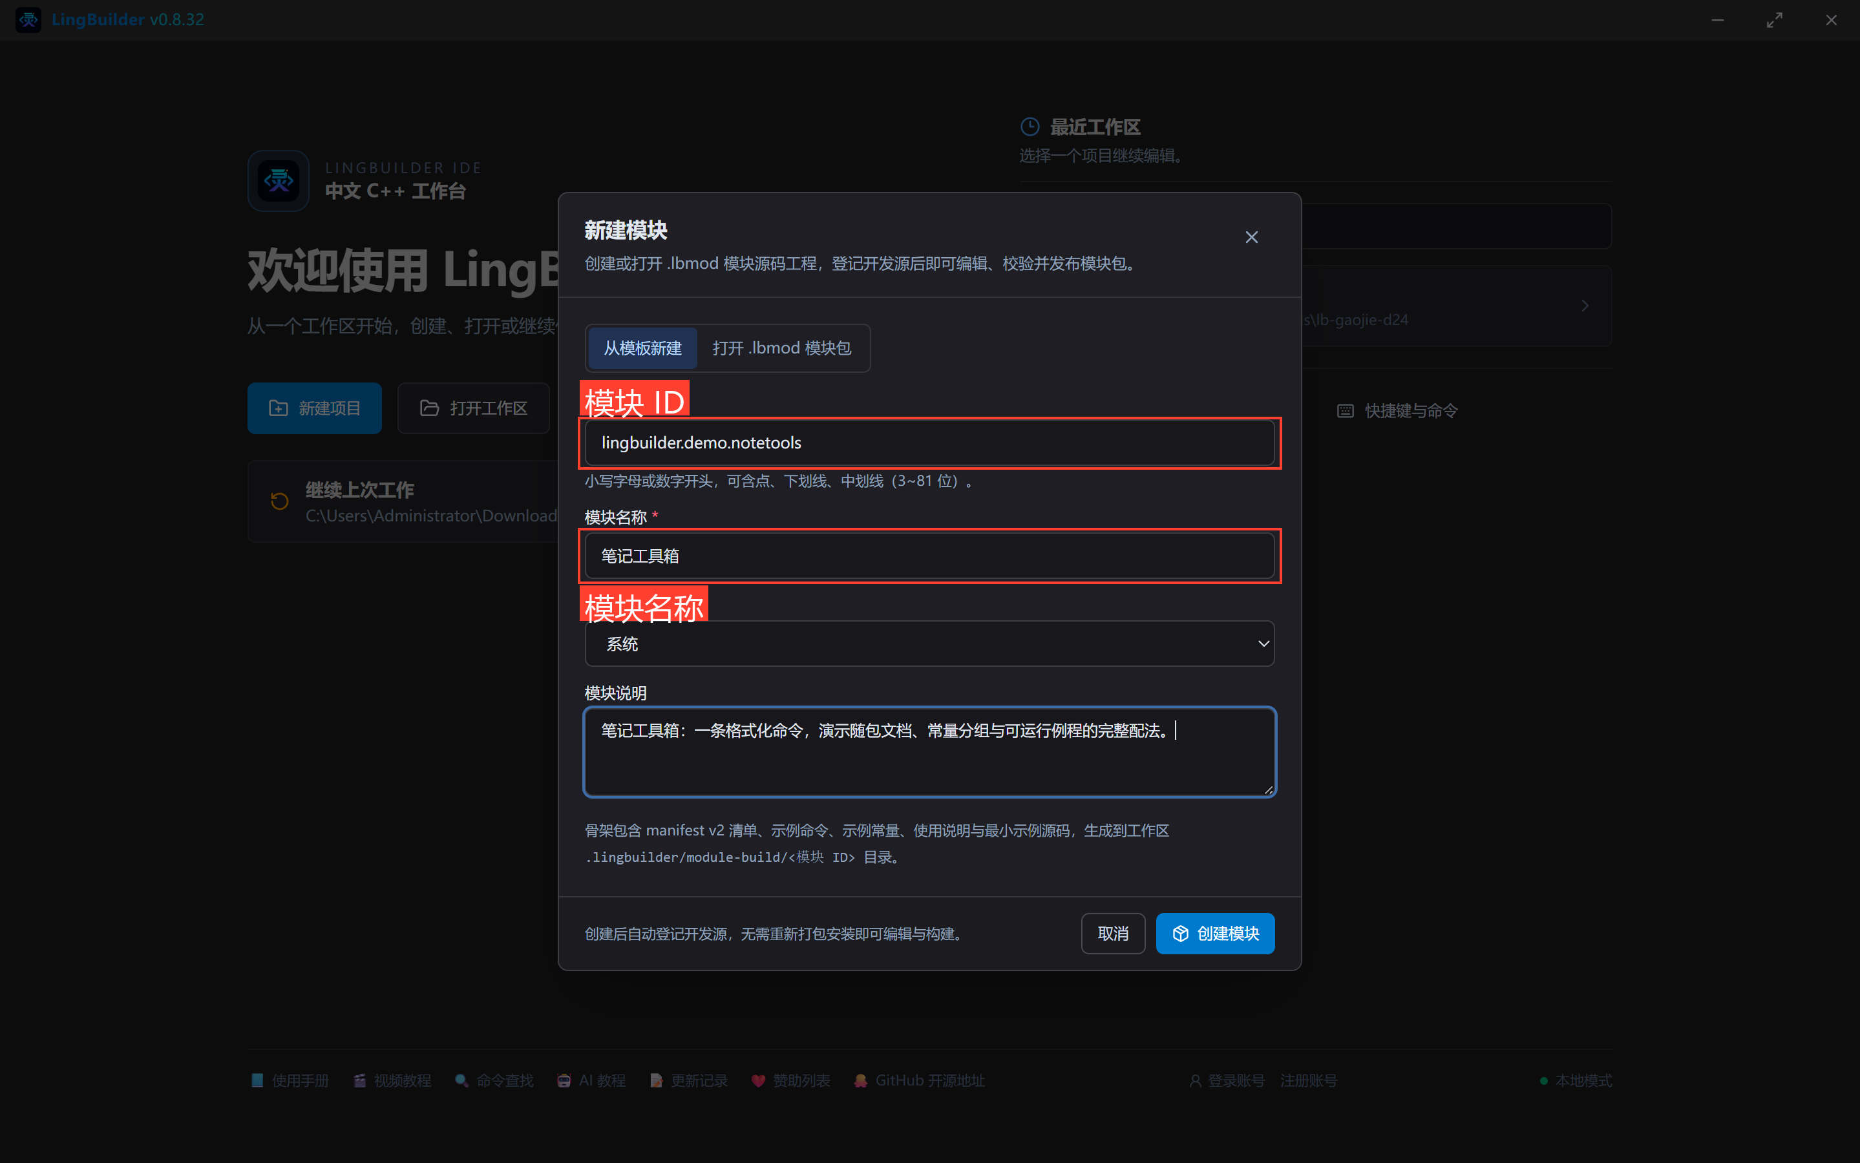The height and width of the screenshot is (1163, 1860).
Task: Open the 系统 category dropdown
Action: click(x=929, y=644)
